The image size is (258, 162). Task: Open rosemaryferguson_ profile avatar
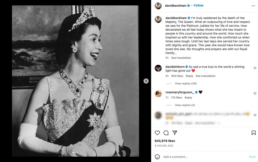tap(158, 94)
